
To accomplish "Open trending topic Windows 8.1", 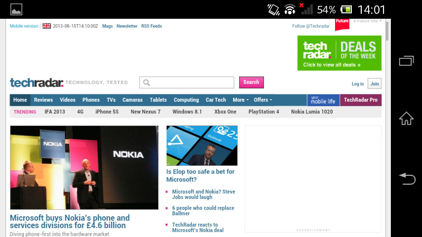I will click(187, 112).
